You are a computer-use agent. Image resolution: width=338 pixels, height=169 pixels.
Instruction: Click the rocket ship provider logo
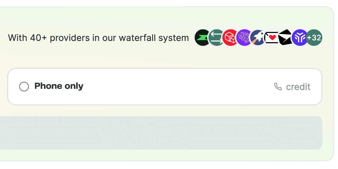point(257,38)
